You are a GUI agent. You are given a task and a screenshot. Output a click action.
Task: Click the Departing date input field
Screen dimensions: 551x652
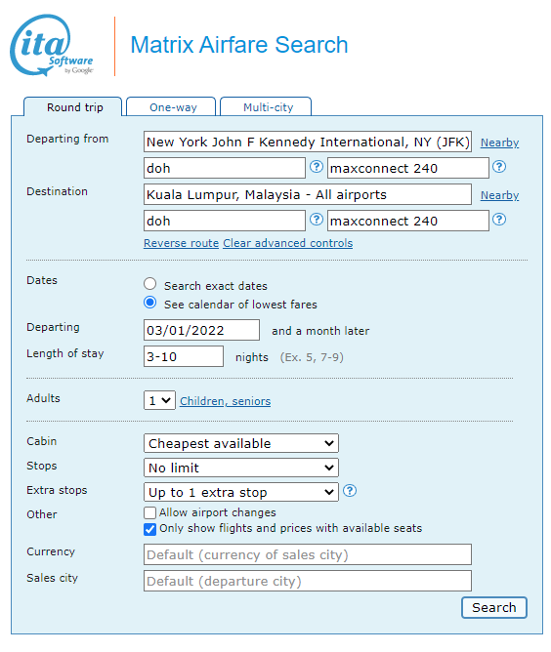click(x=201, y=330)
